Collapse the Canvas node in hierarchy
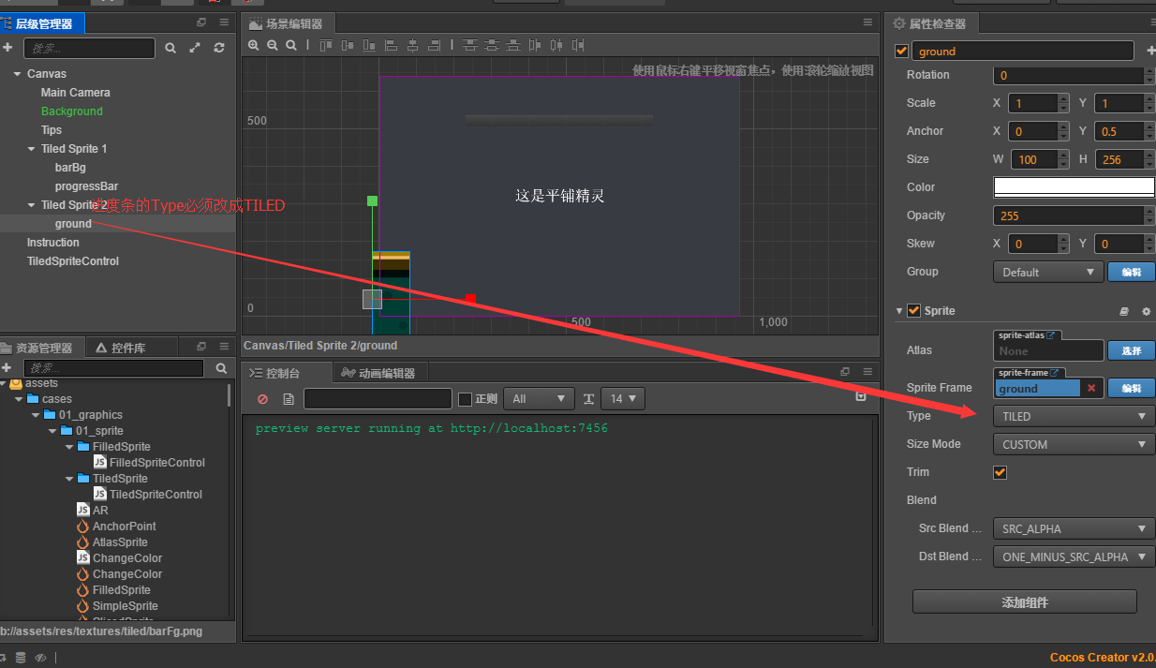The width and height of the screenshot is (1156, 668). point(17,74)
